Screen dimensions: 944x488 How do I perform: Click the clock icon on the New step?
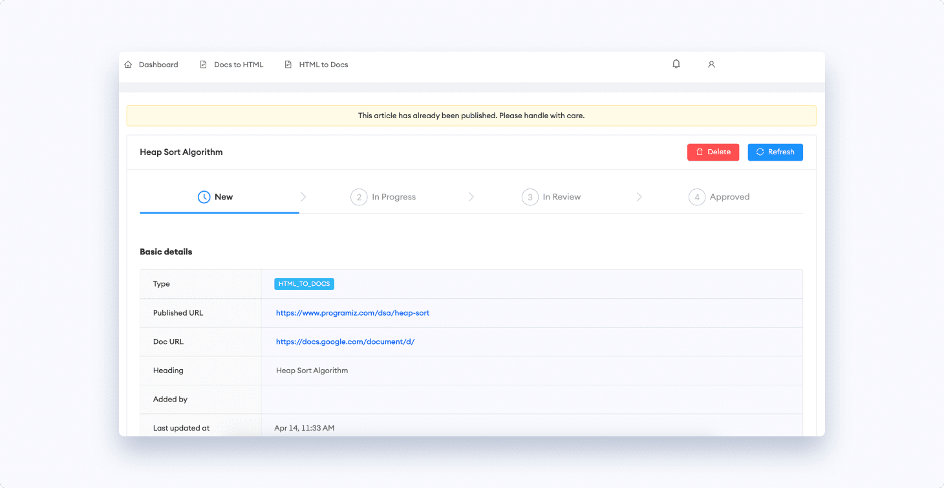click(204, 196)
